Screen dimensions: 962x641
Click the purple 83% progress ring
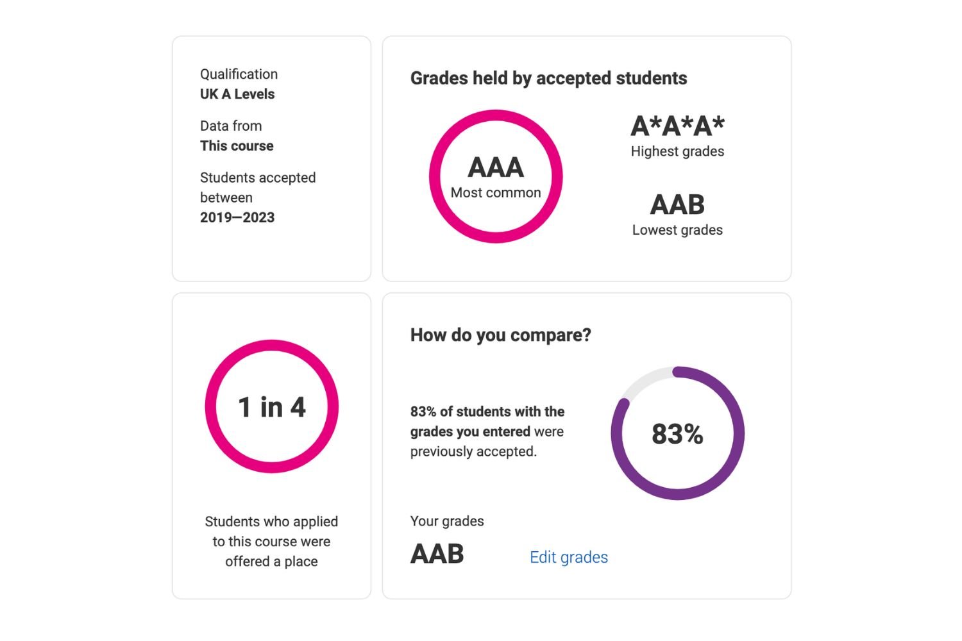pos(677,433)
